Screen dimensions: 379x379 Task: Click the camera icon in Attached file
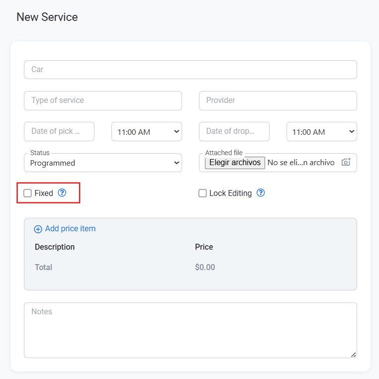[x=346, y=162]
